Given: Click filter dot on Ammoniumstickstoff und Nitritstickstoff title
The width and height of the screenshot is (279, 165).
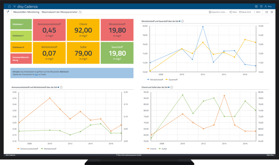Looking at the screenshot, I should [58, 87].
